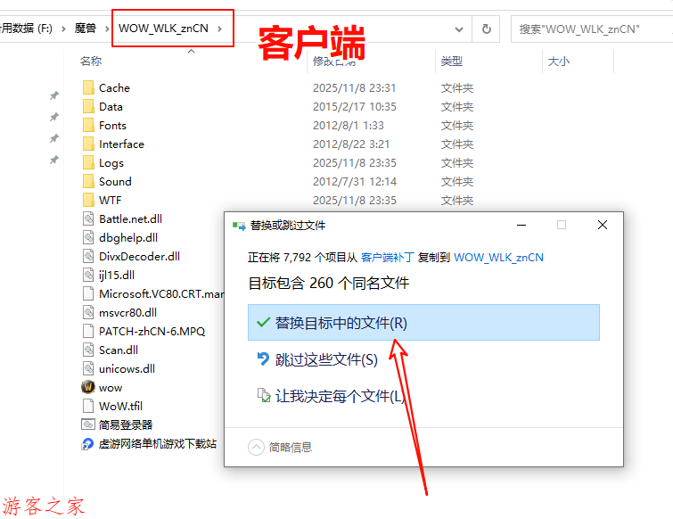Expand 简略信息 details chevron
673x519 pixels.
256,447
